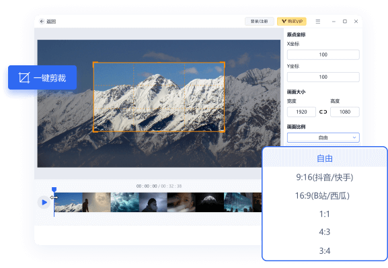Viewport: 388px width, 268px height.
Task: Click the top-right crop frame corner handle
Action: pyautogui.click(x=223, y=64)
